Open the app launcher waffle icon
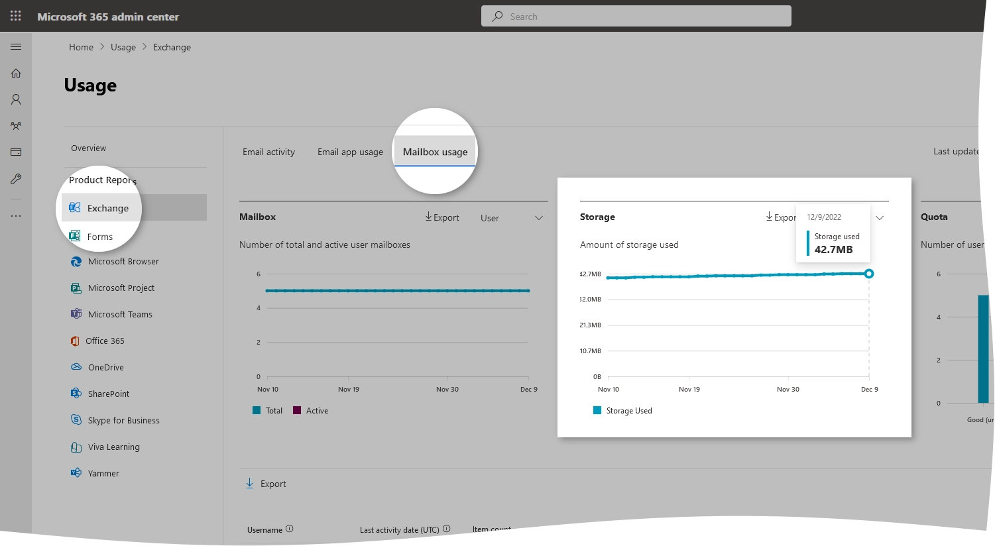 tap(16, 16)
